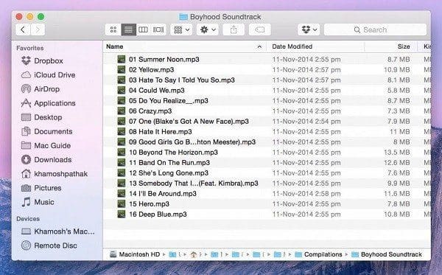Screen dimensions: 442x275
Task: Click Compilations in the path bar
Action: click(x=318, y=254)
